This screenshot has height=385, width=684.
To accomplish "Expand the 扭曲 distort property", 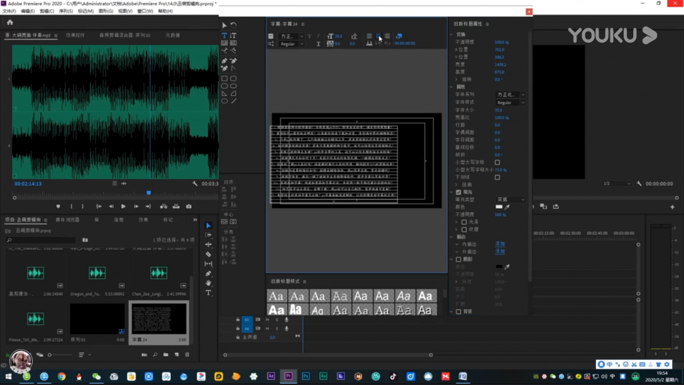I will [x=457, y=185].
